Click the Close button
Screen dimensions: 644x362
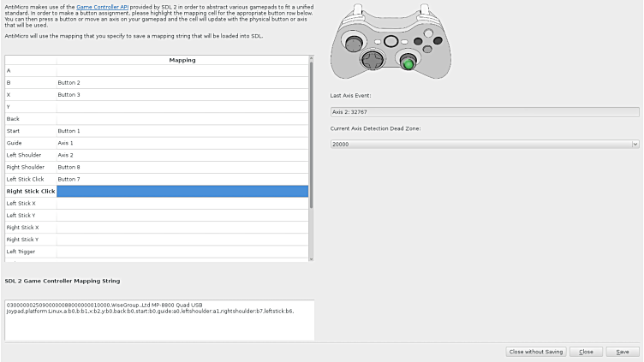click(586, 352)
